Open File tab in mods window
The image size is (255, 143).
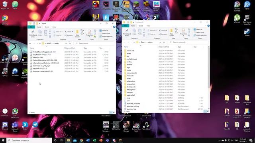click(31, 27)
